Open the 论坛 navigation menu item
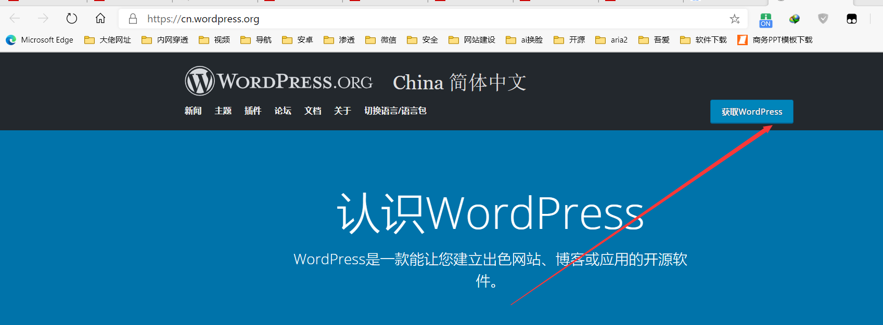 (283, 111)
